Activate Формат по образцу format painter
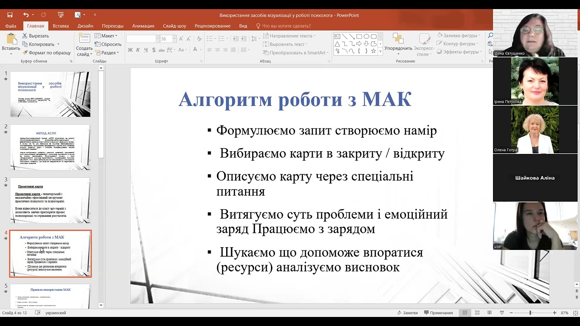This screenshot has width=580, height=326. coord(46,53)
